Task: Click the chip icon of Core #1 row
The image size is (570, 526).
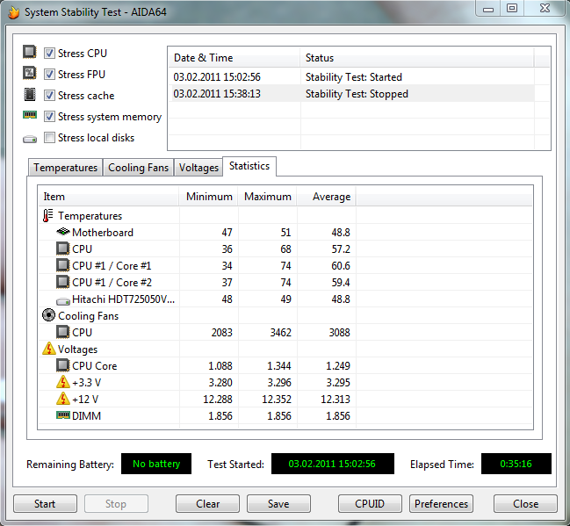Action: pyautogui.click(x=63, y=265)
